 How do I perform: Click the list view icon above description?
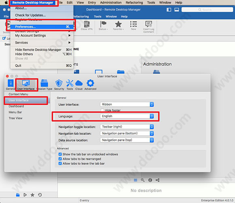[x=135, y=180]
